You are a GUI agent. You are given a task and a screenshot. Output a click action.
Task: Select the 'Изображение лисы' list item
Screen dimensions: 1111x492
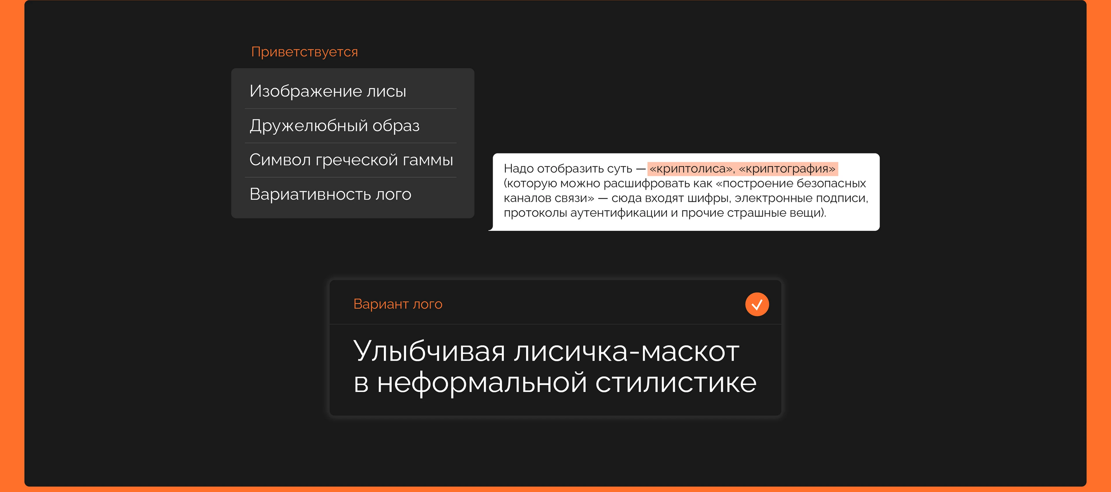coord(328,91)
